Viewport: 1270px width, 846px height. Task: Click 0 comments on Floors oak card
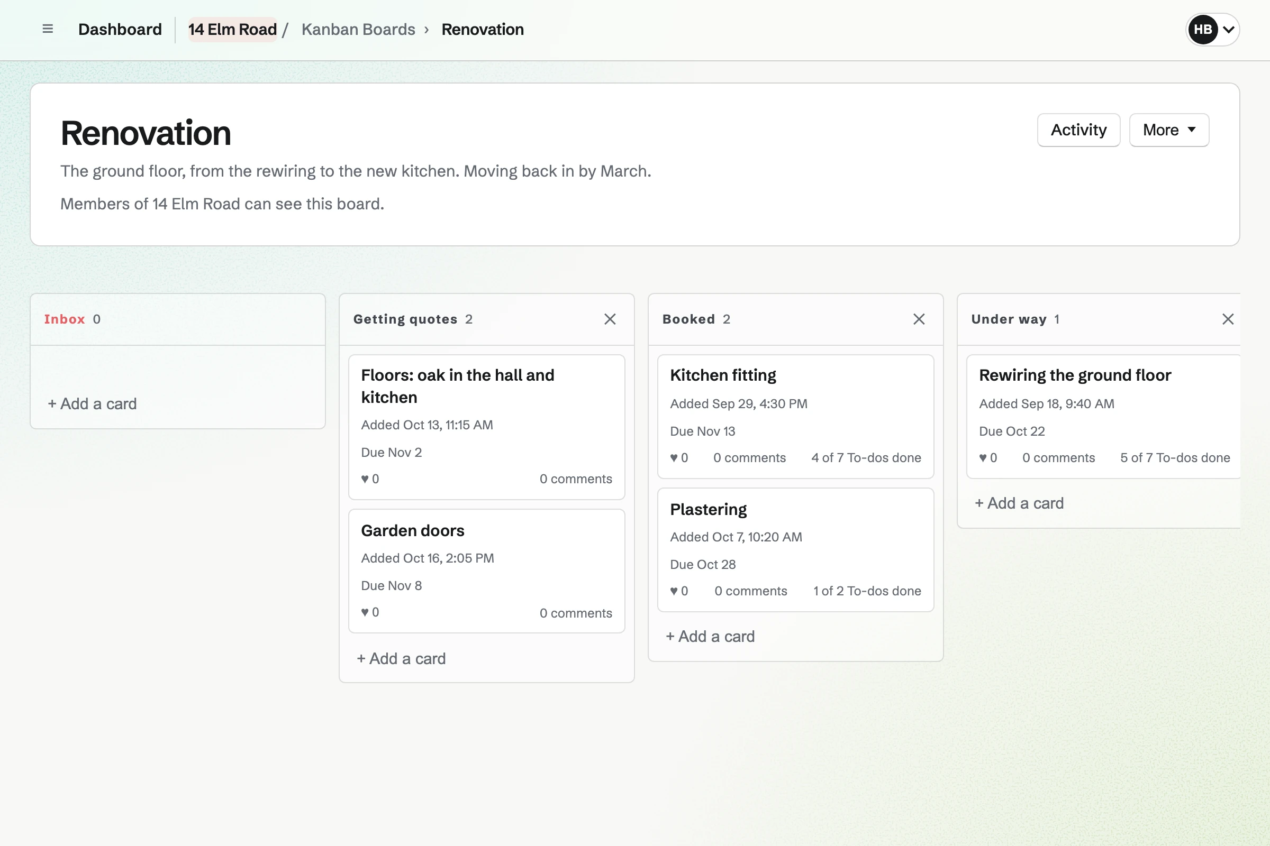(x=576, y=479)
